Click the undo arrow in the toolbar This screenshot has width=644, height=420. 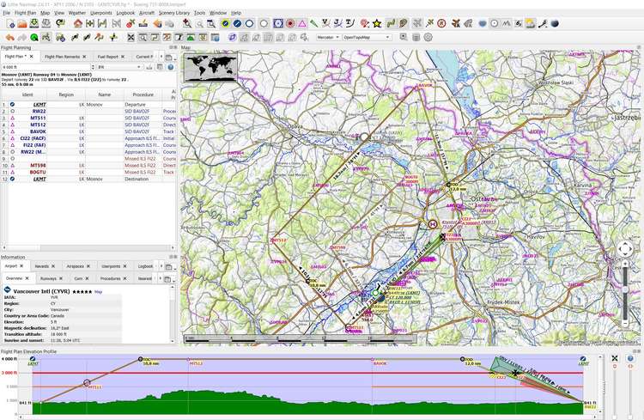9,38
